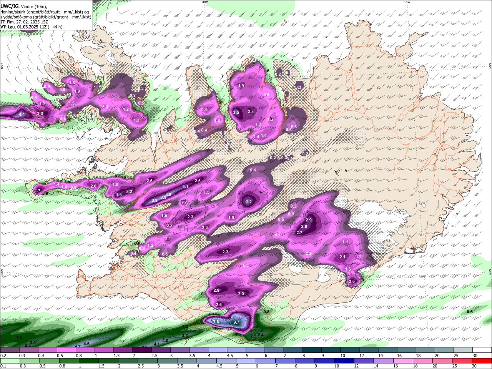The width and height of the screenshot is (492, 369).
Task: Click the 2.0 value on the western peninsula
Action: 93,186
